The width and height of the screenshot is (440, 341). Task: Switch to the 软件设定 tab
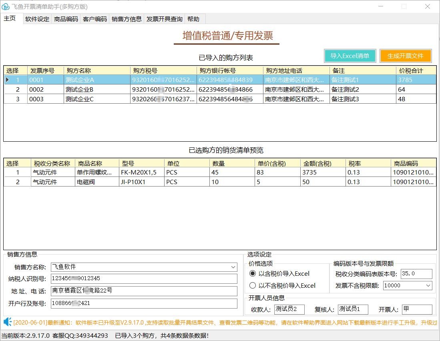37,19
